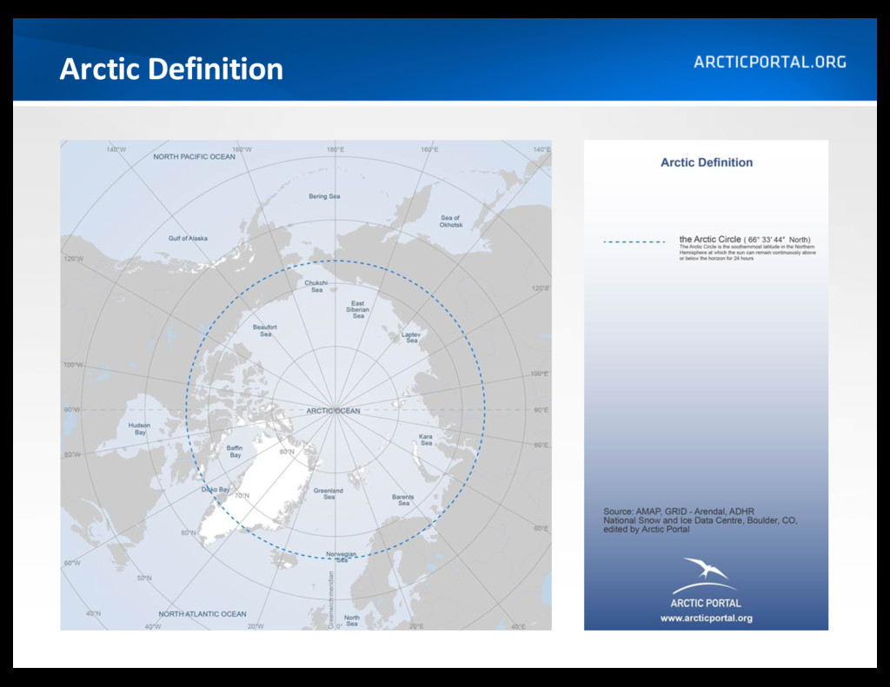Click the large white slide title 'Arctic Definition'
Image resolution: width=890 pixels, height=687 pixels.
click(x=171, y=69)
